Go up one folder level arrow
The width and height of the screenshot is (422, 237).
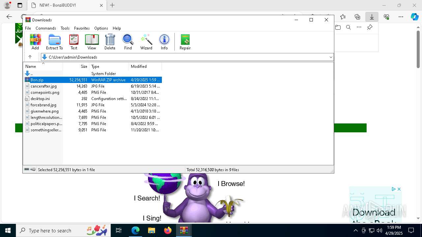(x=30, y=57)
